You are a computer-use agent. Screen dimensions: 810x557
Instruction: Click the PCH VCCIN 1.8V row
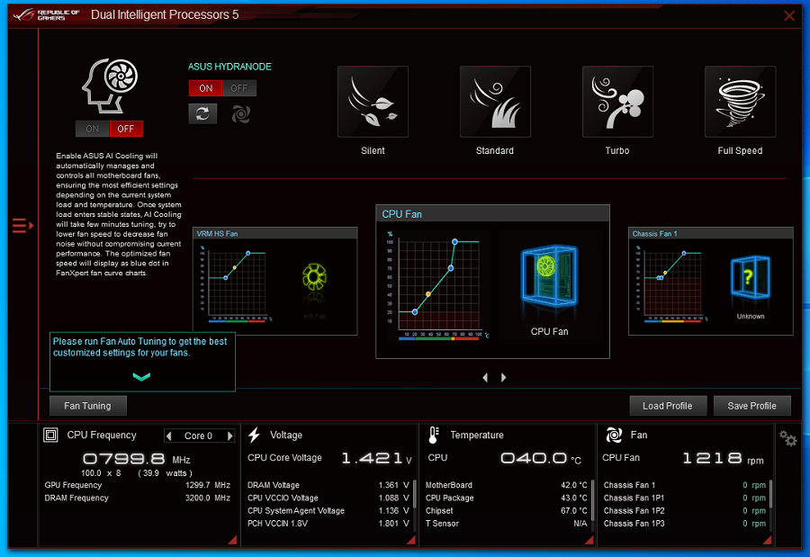[x=328, y=524]
